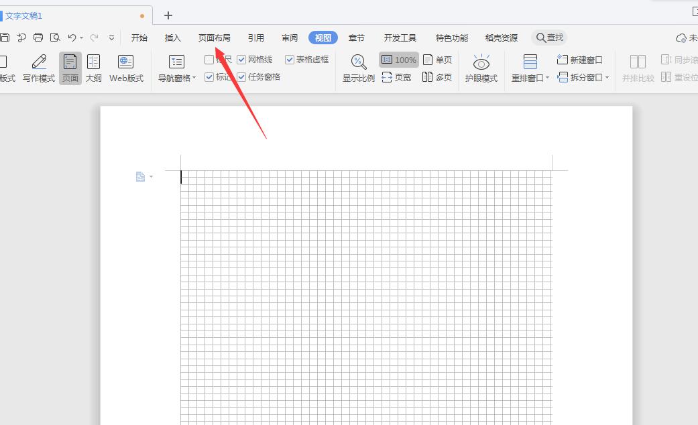
Task: Uncheck the 任务窗格 task pane checkbox
Action: pos(241,77)
